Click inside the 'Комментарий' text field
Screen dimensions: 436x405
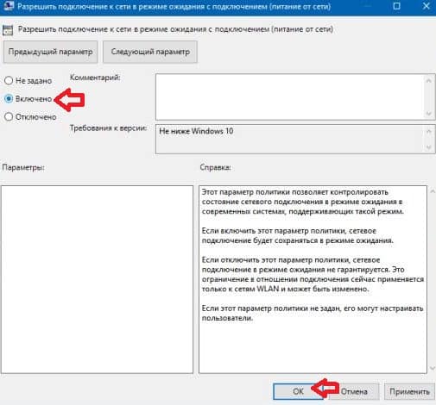click(290, 97)
